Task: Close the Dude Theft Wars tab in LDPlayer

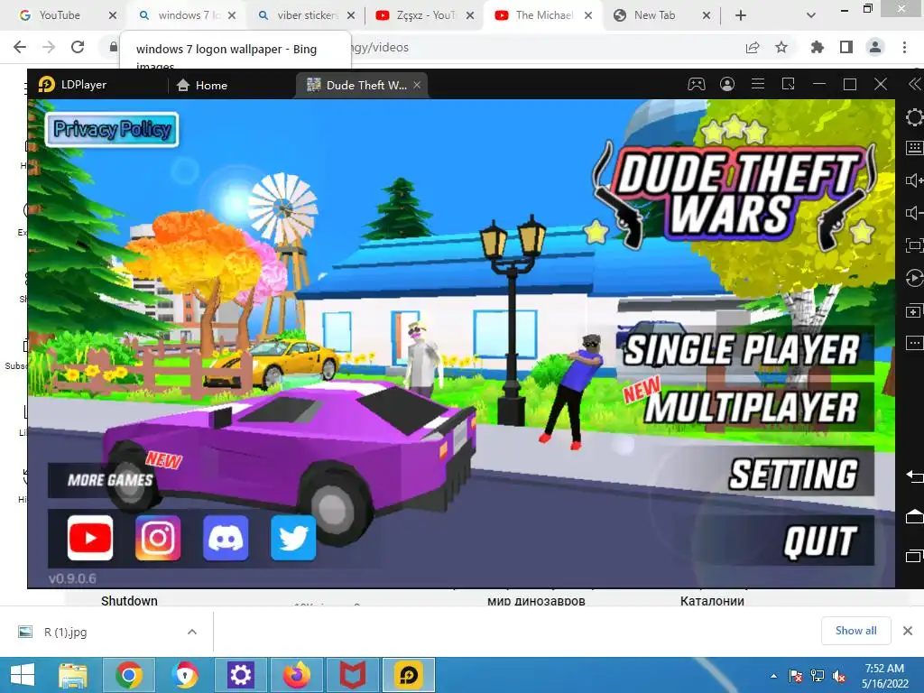Action: tap(417, 85)
